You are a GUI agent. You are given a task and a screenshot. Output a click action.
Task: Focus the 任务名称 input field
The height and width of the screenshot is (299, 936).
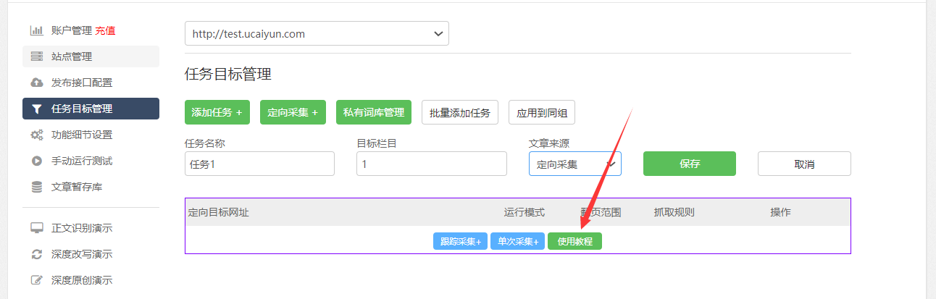tap(259, 164)
